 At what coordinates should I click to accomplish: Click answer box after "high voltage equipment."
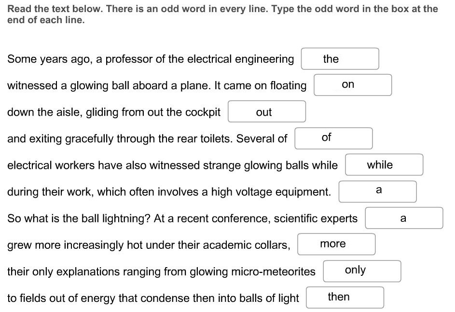click(377, 191)
